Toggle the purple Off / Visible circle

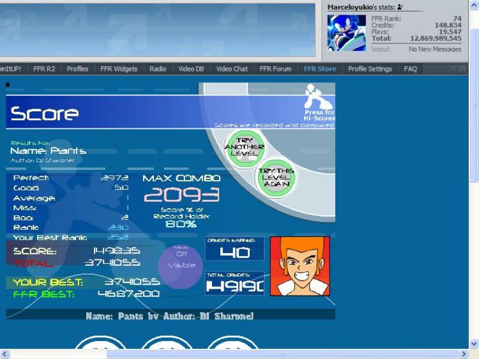[x=181, y=267]
